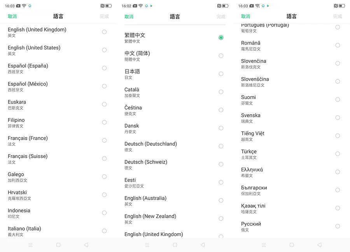Image resolution: width=350 pixels, height=252 pixels.
Task: Tap recent-apps menu icon on middle phone
Action: [x=147, y=245]
